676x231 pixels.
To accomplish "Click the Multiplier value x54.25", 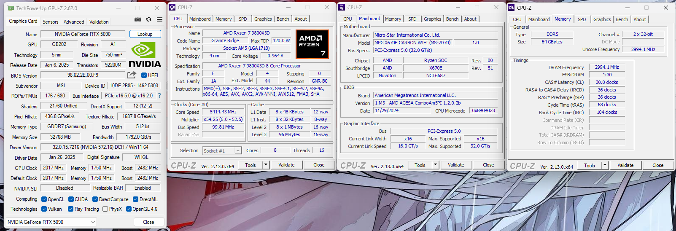I will [223, 120].
